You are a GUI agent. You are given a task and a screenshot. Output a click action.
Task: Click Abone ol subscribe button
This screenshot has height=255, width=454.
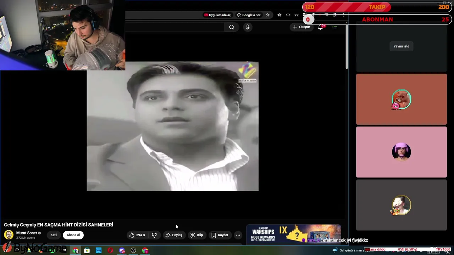73,235
